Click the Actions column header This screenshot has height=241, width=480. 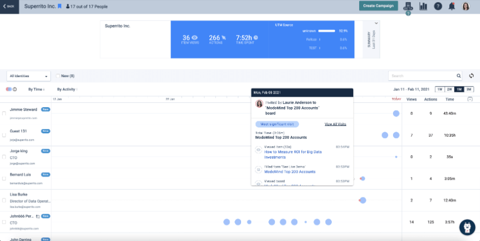[x=430, y=99]
